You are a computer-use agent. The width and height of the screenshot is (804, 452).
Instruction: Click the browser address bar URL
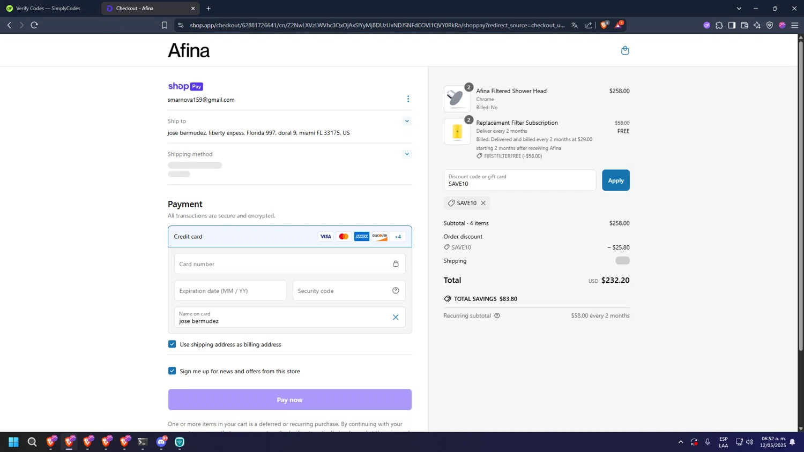pyautogui.click(x=377, y=25)
